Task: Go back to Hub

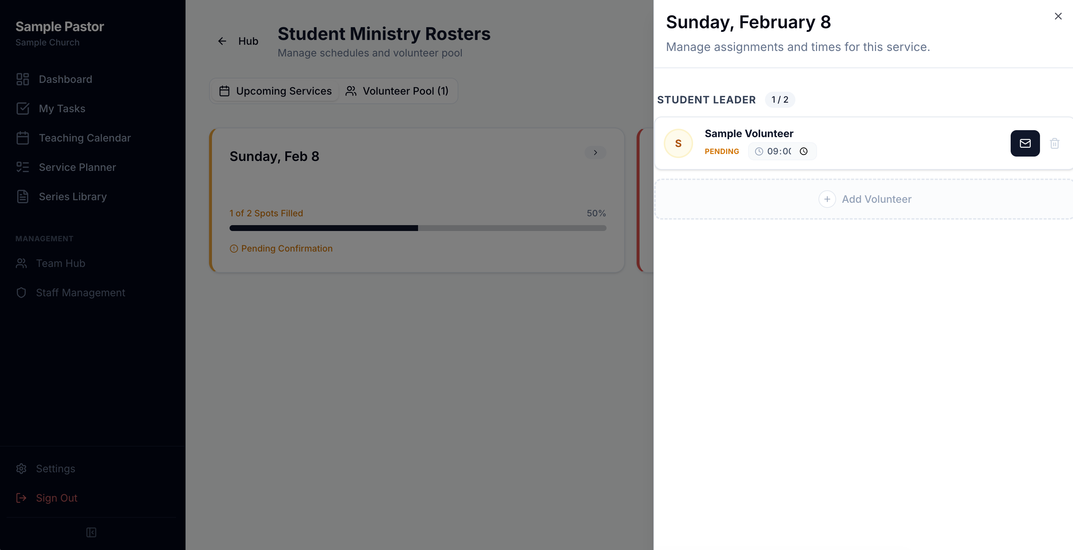Action: point(238,41)
